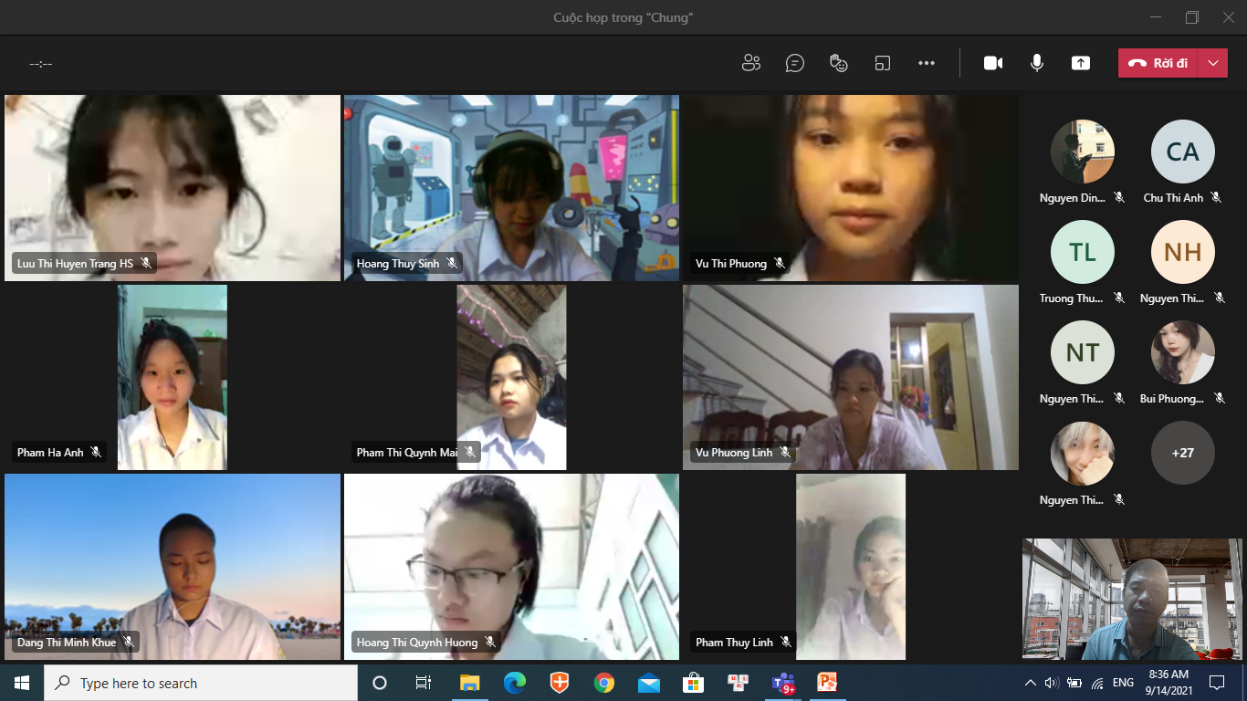This screenshot has height=701, width=1247.
Task: Show the meeting participants list
Action: pyautogui.click(x=751, y=63)
